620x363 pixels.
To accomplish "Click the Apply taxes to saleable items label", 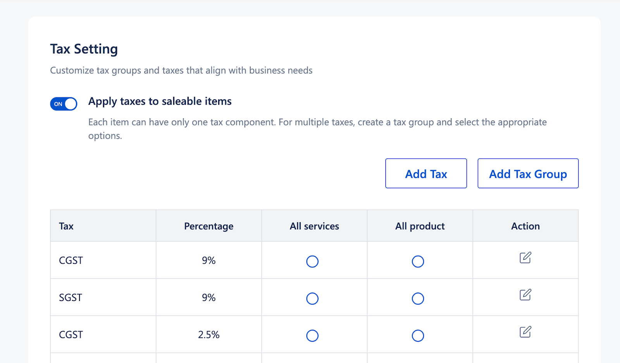I will pos(160,102).
